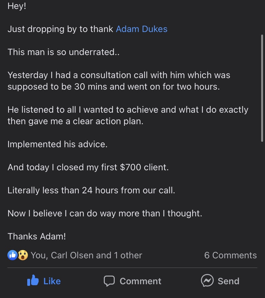265x298 pixels.
Task: Click the wow face reaction emoji
Action: tap(22, 255)
